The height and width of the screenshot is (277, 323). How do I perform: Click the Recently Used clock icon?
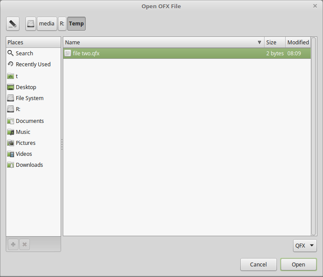11,64
